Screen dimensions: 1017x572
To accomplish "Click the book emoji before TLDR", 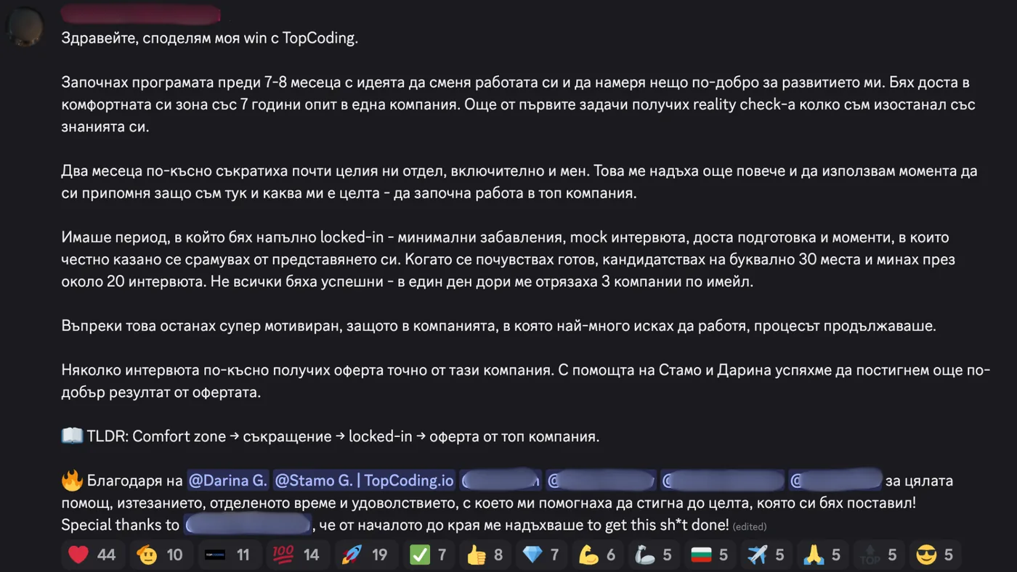I will 72,436.
